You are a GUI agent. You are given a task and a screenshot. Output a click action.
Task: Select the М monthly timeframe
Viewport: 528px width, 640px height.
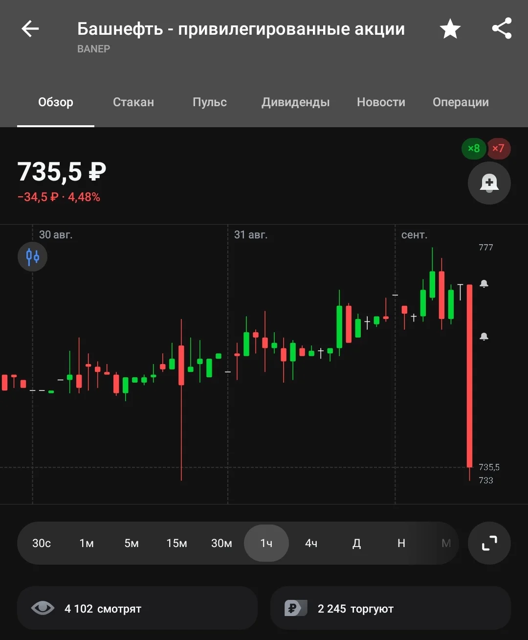click(x=446, y=543)
